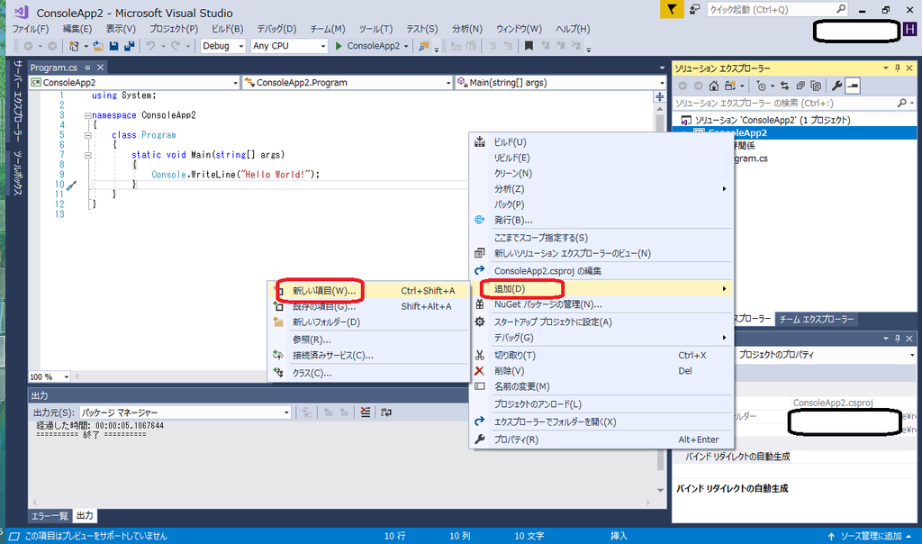This screenshot has height=544, width=922.
Task: Choose 名前の変更(M) in the context menu
Action: coord(601,386)
